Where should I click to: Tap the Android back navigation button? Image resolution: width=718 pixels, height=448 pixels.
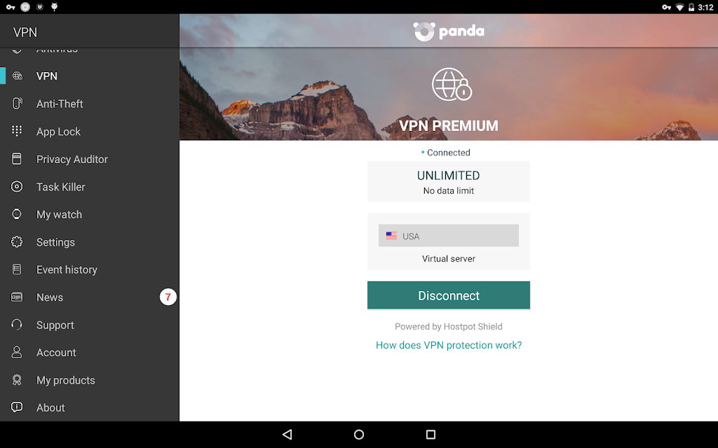click(287, 434)
